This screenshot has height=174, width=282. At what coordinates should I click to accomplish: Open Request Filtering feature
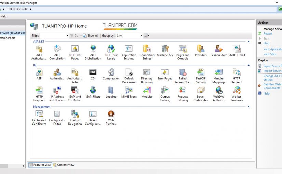183,94
